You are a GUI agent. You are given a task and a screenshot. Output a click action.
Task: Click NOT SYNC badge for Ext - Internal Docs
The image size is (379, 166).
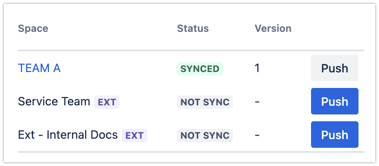coord(205,135)
